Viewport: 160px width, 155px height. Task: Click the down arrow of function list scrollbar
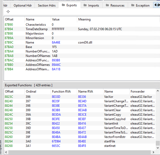click(x=158, y=148)
